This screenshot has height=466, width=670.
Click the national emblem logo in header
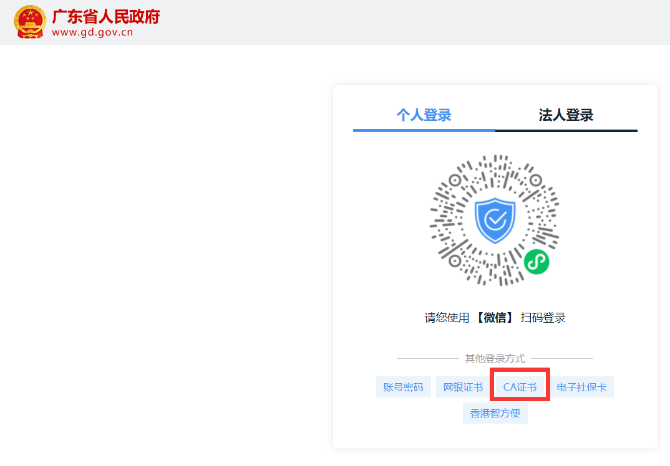(29, 22)
